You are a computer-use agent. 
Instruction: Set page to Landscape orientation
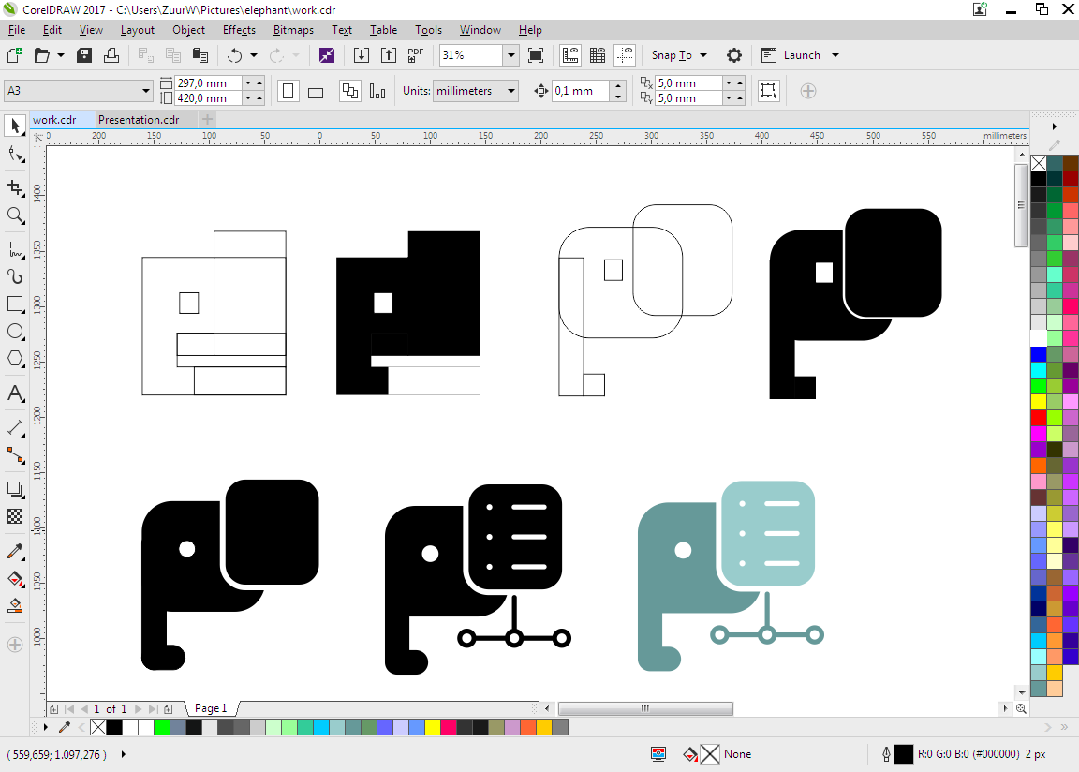(315, 91)
